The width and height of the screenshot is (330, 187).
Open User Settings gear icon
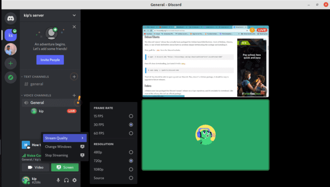[x=74, y=180]
